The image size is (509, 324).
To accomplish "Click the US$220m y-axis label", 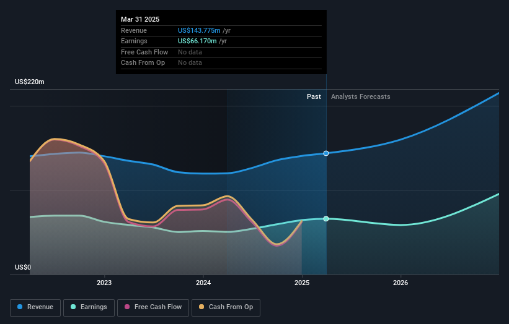I will [30, 82].
